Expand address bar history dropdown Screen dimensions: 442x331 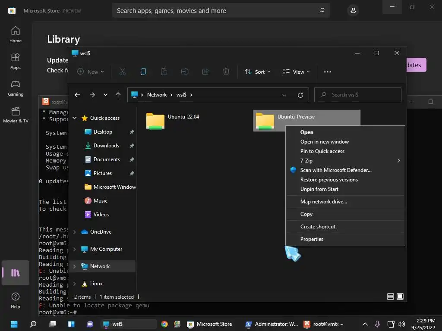point(284,95)
